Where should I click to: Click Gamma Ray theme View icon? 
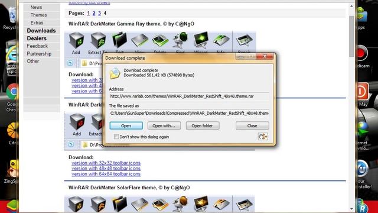[x=139, y=41]
